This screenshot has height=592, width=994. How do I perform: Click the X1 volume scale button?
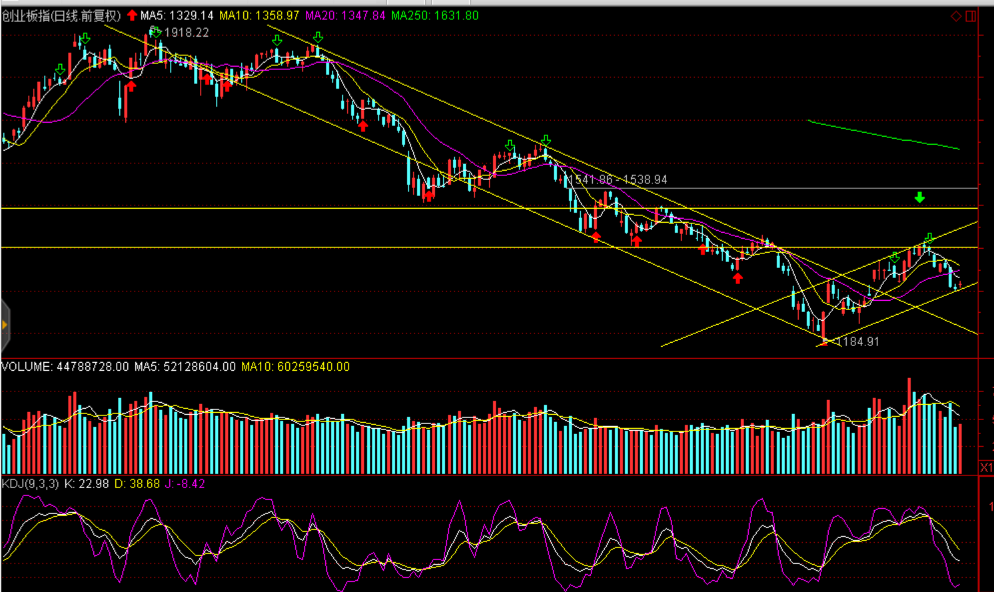click(x=986, y=467)
